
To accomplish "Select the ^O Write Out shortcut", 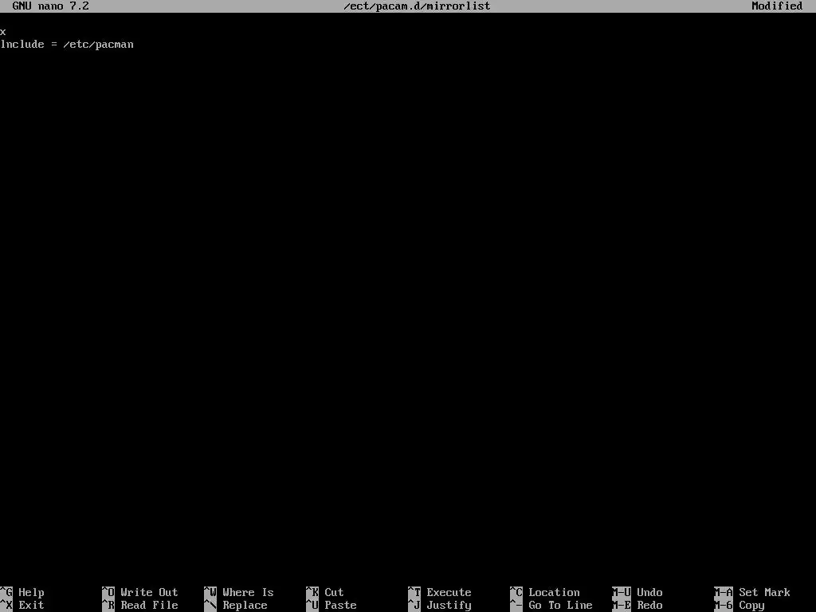I will tap(140, 592).
